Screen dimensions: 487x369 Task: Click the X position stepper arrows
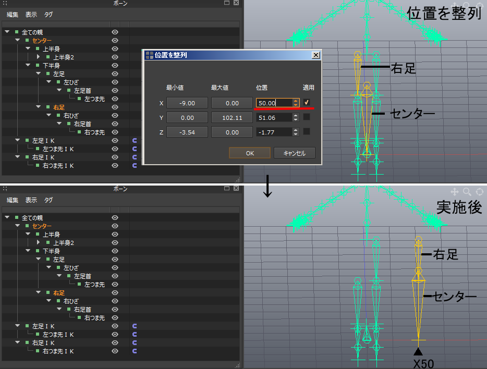coord(296,103)
